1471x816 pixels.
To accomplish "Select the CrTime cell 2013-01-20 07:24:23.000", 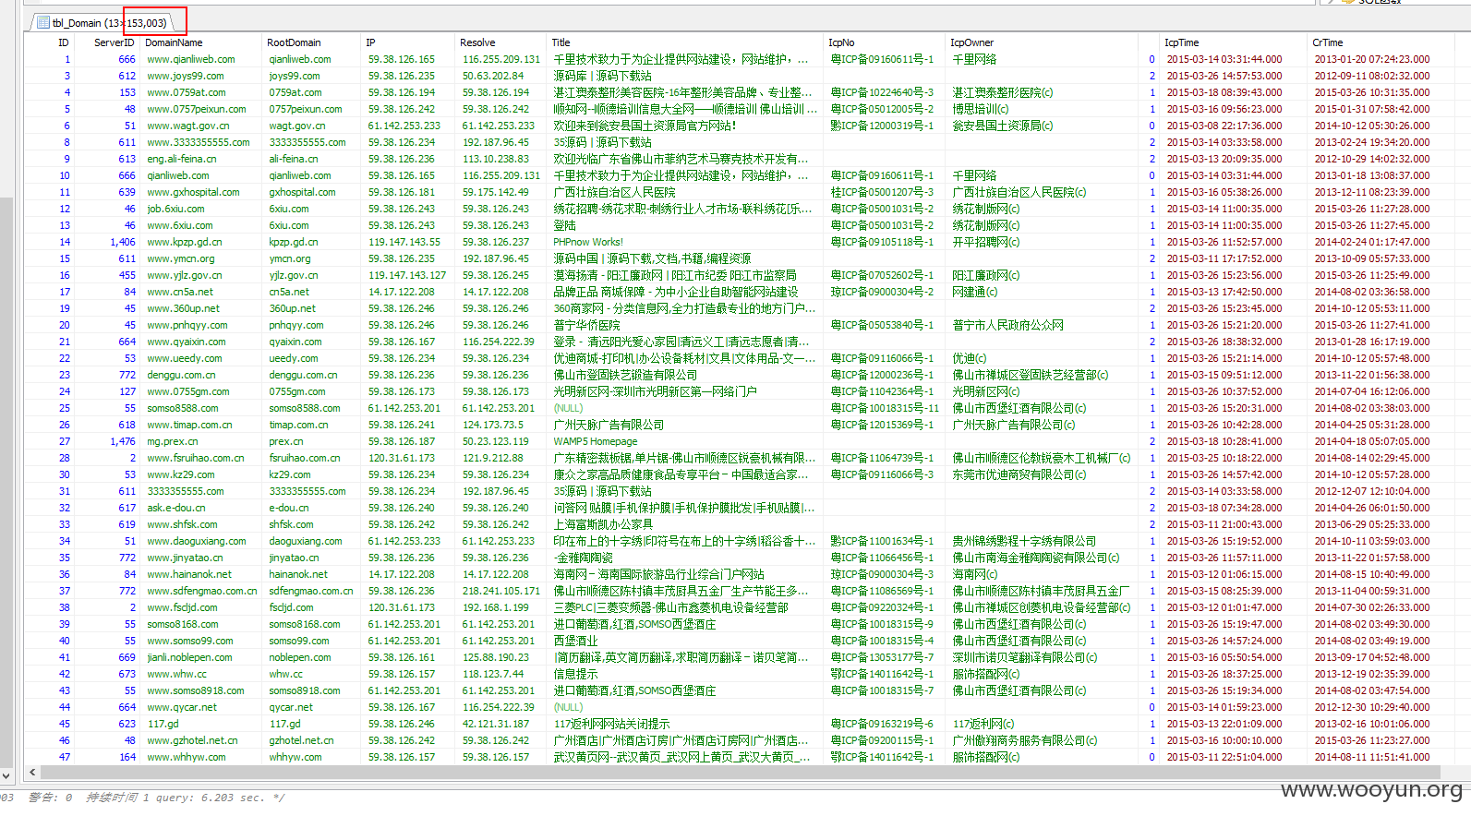I will 1372,59.
